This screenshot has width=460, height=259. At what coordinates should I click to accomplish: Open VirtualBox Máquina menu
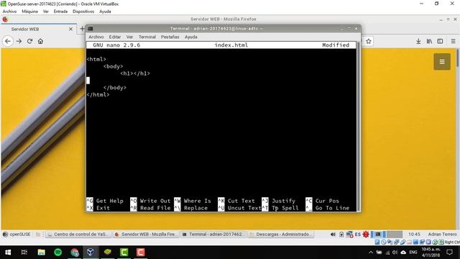pyautogui.click(x=29, y=12)
